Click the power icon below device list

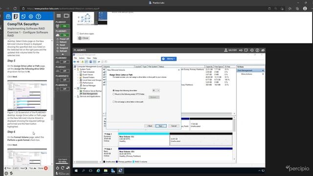(x=58, y=168)
